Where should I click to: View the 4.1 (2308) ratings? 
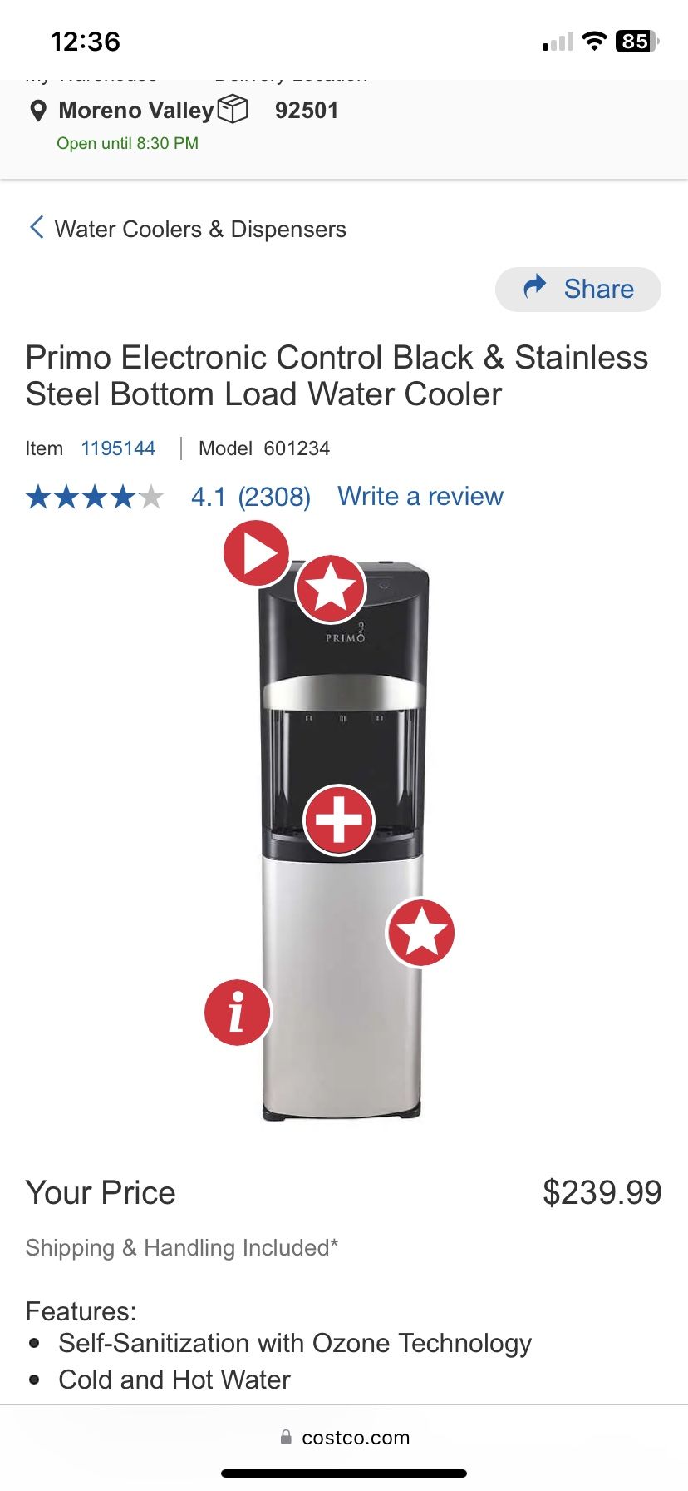coord(251,497)
